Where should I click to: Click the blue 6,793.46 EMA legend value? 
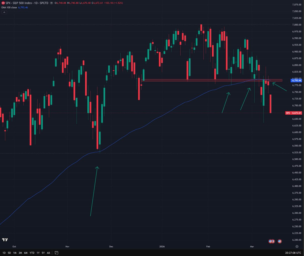(x=23, y=8)
